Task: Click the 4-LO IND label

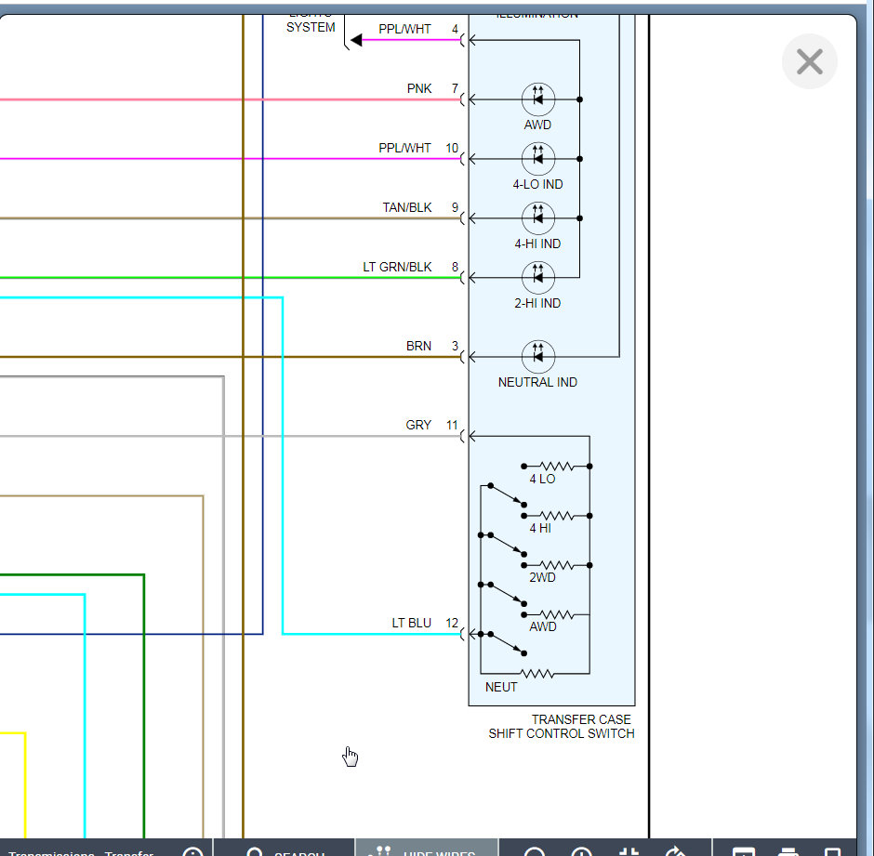Action: (538, 184)
